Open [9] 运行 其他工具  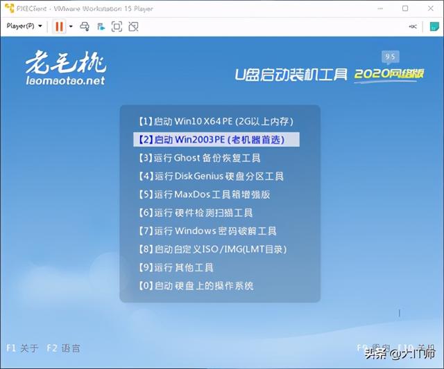176,267
